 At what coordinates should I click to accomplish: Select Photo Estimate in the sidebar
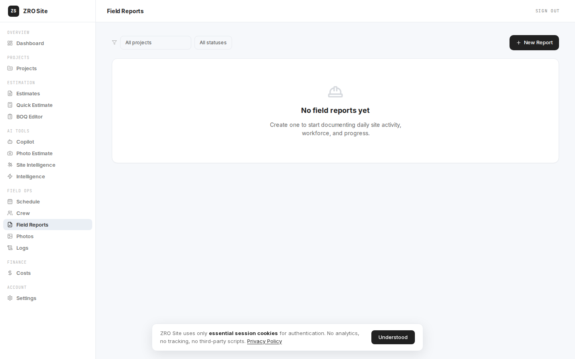coord(48,153)
